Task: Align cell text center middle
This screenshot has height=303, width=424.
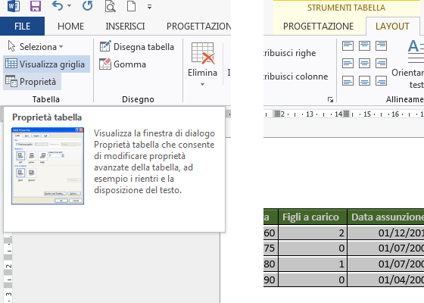Action: (364, 64)
